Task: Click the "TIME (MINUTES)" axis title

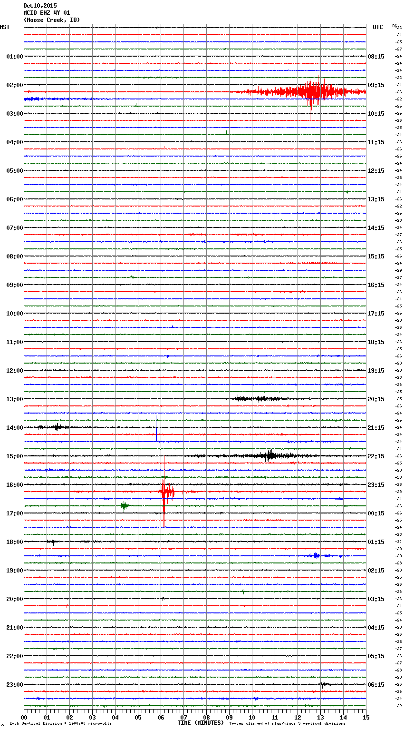Action: pos(201,723)
